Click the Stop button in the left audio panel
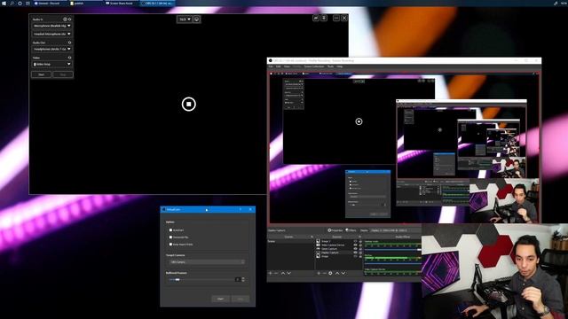Viewport: 568px width, 319px height. coord(63,74)
